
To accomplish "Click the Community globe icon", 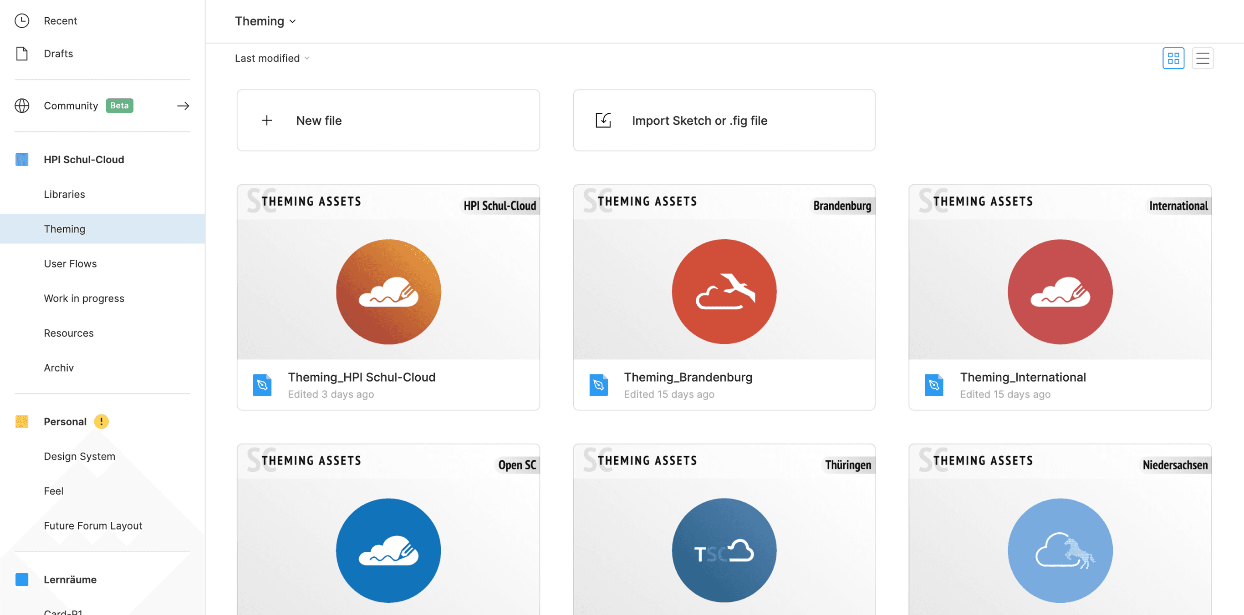I will pyautogui.click(x=22, y=106).
